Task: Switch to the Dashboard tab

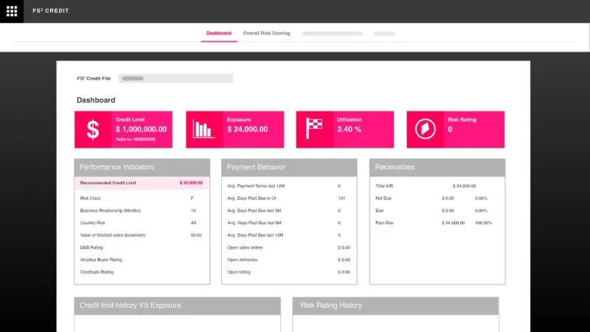Action: coord(218,33)
